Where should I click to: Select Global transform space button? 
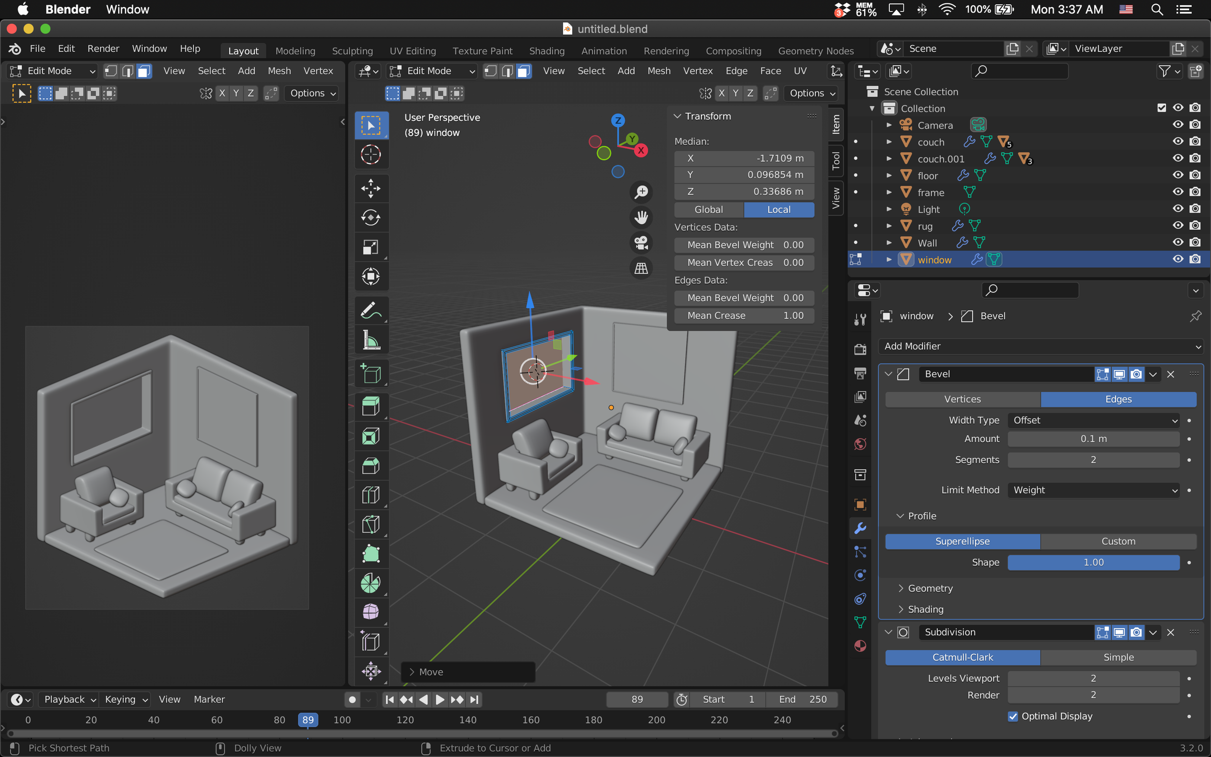pos(709,210)
